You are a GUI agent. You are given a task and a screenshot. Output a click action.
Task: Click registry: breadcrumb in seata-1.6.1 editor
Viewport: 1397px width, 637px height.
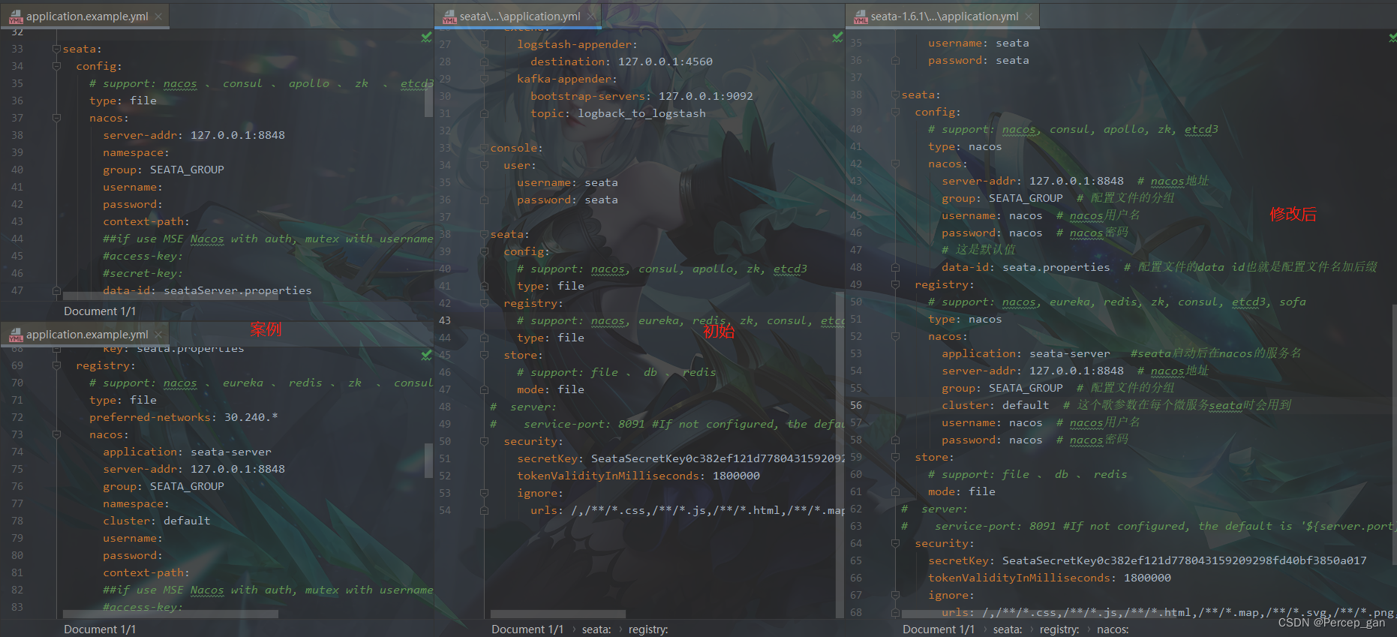click(1059, 629)
